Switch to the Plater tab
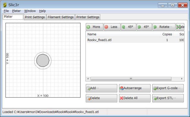The width and height of the screenshot is (190, 117). click(13, 17)
